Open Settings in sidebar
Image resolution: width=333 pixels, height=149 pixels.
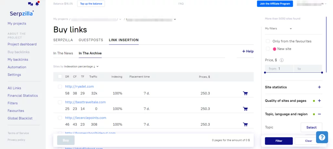tap(14, 75)
